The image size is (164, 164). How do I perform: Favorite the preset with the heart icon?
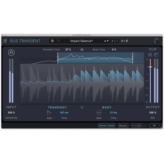coord(58,41)
